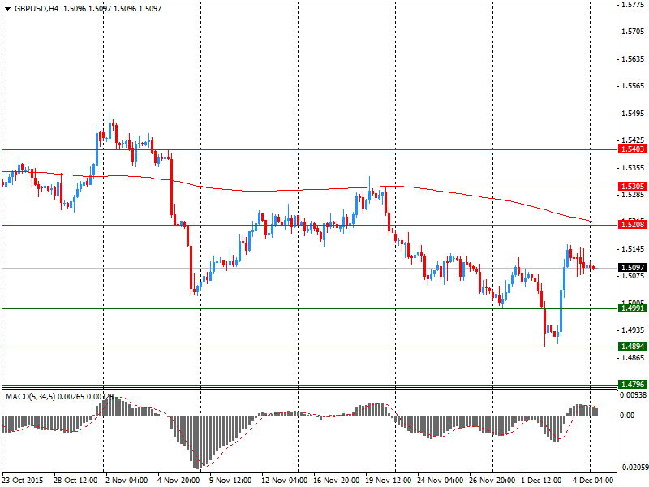
Task: Click the 1.5208 red resistance price label
Action: pos(632,225)
